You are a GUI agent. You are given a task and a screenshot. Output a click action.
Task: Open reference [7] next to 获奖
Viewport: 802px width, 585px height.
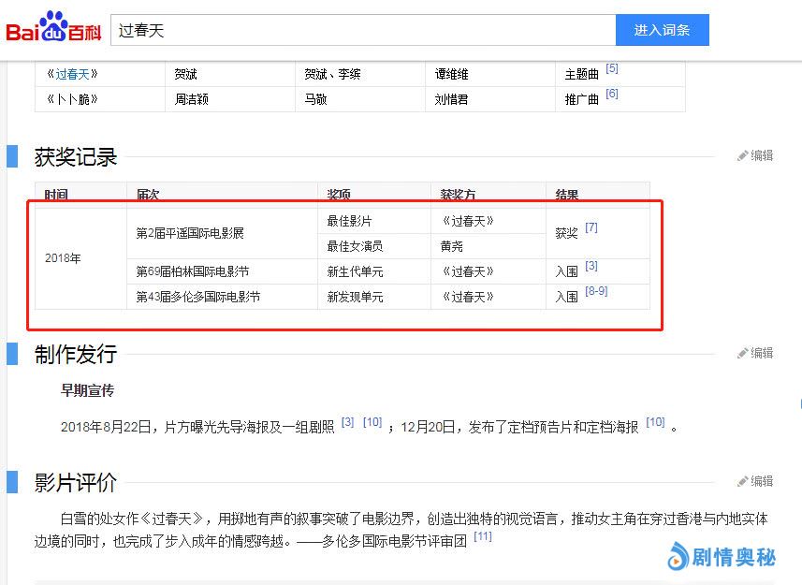(x=591, y=228)
